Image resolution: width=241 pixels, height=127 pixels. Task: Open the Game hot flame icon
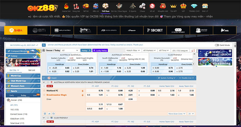(66, 6)
